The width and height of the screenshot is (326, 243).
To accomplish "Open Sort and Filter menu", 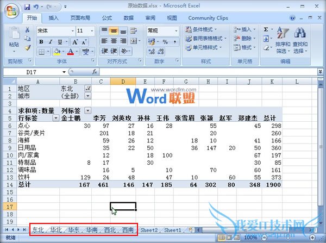I will [283, 40].
